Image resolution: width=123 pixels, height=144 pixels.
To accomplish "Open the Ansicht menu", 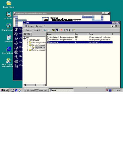I will (37, 30).
